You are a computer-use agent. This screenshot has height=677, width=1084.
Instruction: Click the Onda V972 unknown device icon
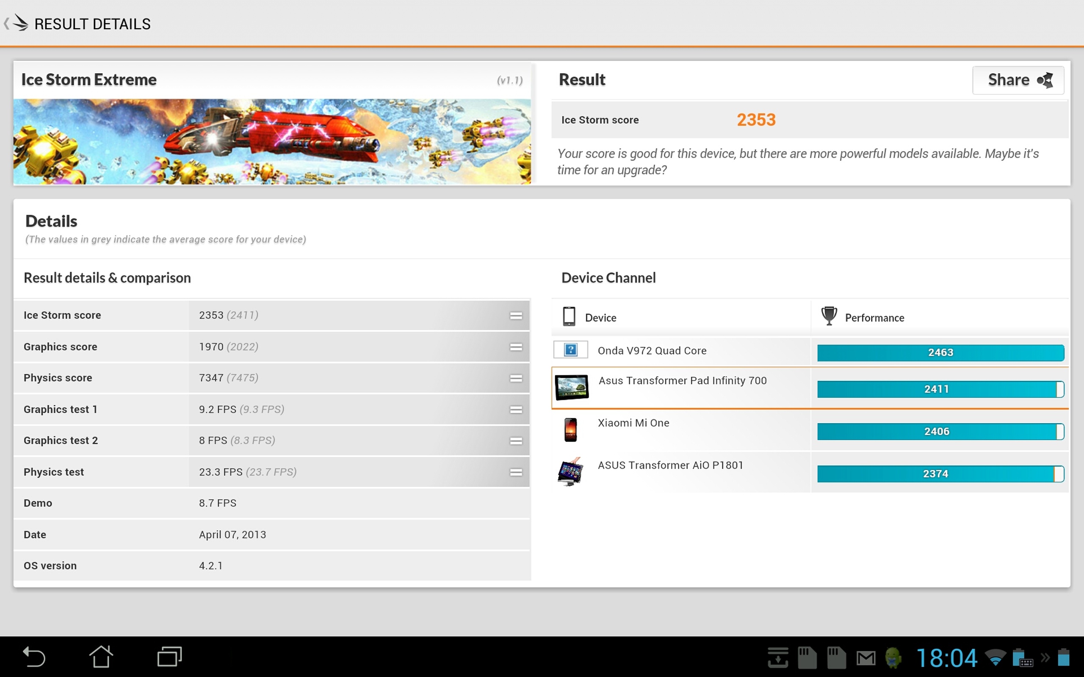click(570, 350)
